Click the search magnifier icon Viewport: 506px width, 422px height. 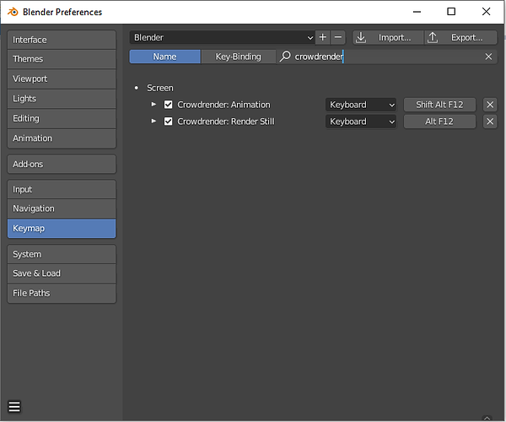coord(285,57)
